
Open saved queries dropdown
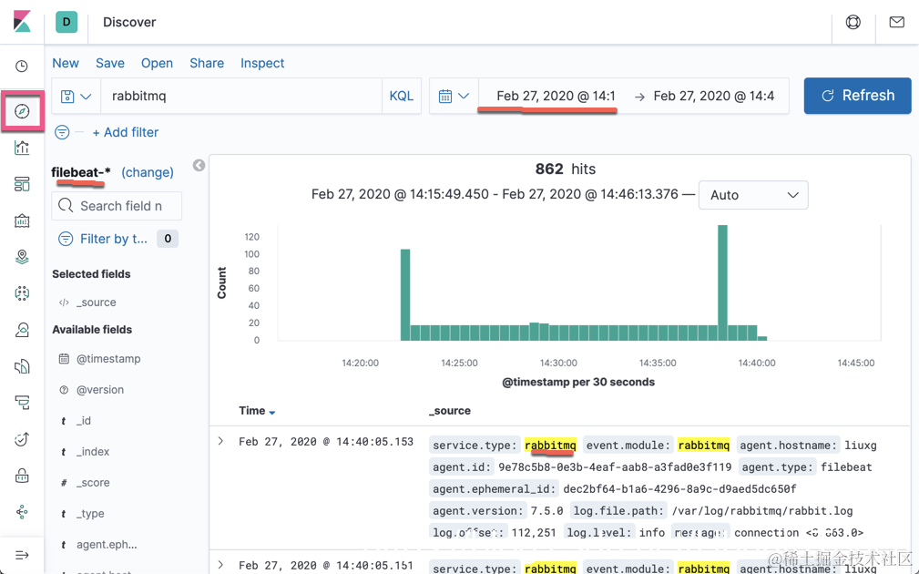[x=77, y=97]
